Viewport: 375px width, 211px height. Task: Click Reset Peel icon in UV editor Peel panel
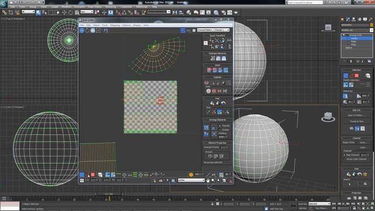pyautogui.click(x=223, y=103)
